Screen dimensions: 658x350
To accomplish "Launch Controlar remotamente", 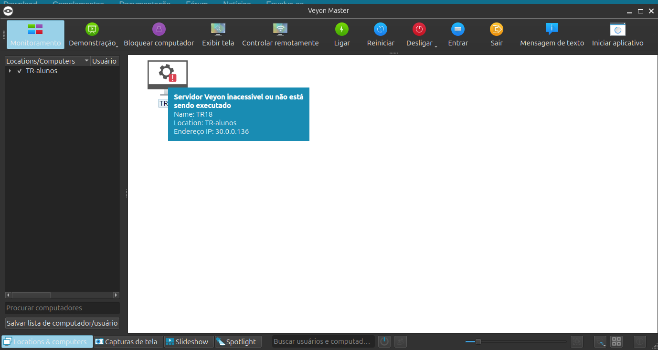I will [x=280, y=34].
